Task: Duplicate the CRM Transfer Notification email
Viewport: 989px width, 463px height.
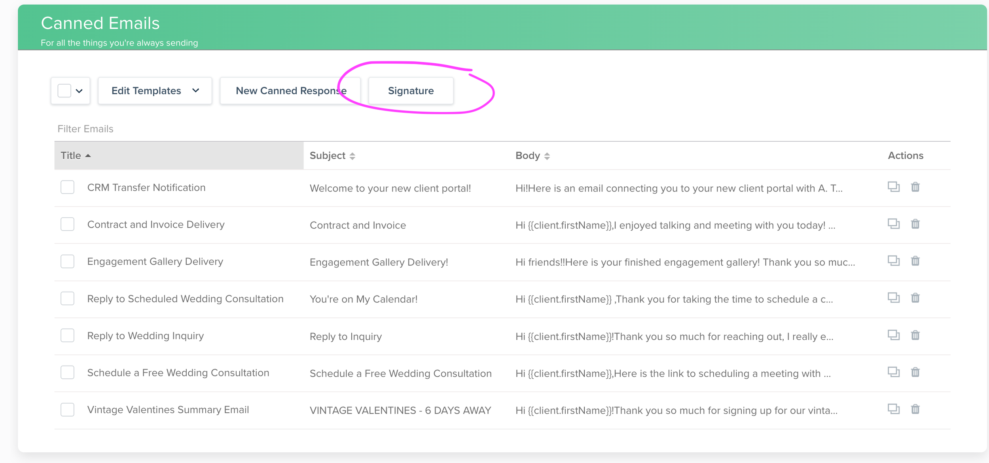Action: (894, 187)
